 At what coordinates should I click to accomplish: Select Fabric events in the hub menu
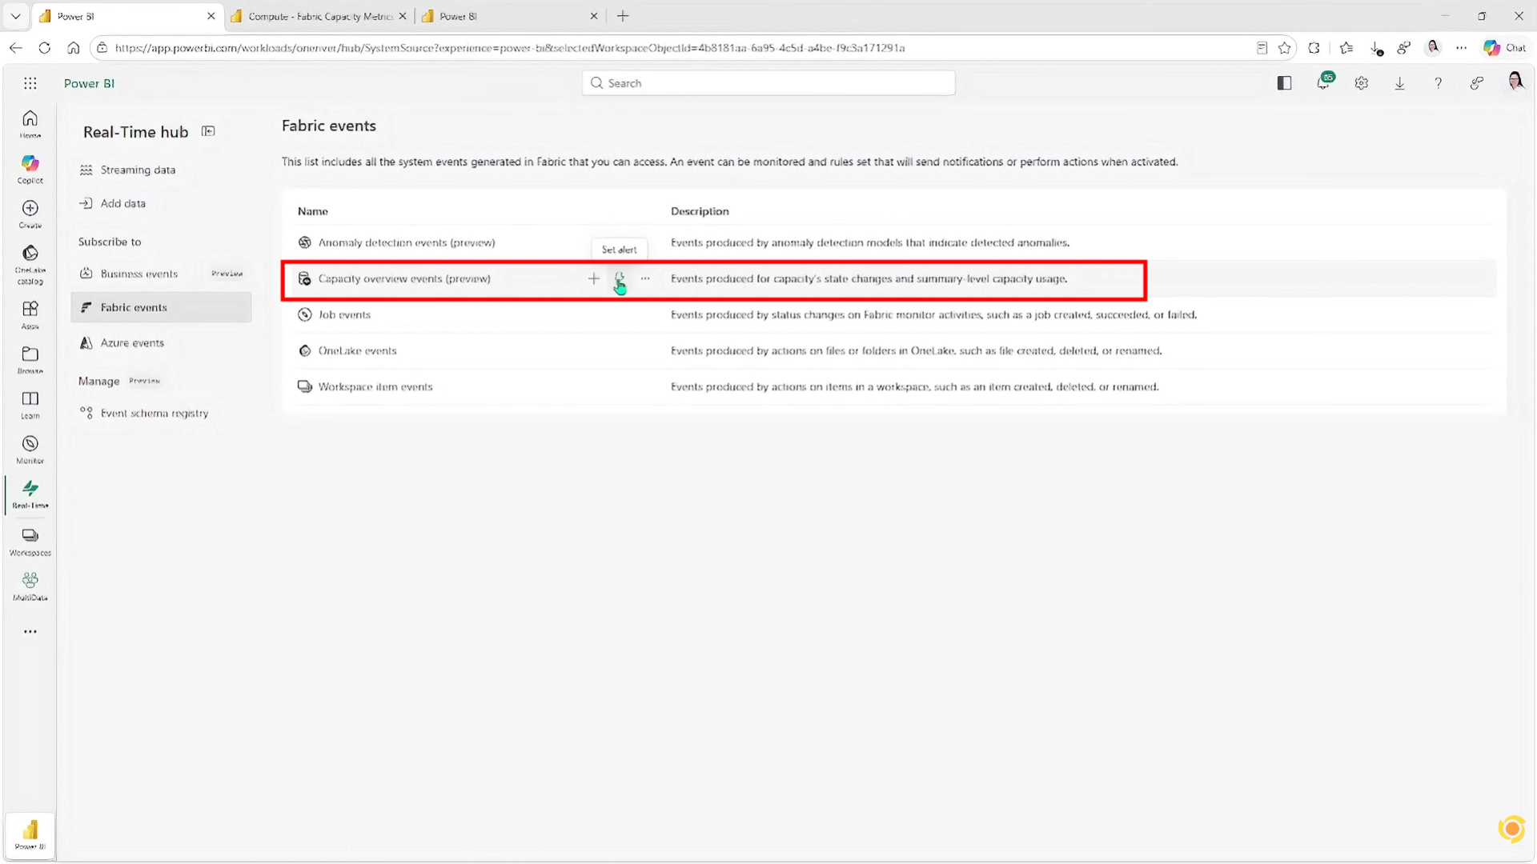pyautogui.click(x=161, y=307)
